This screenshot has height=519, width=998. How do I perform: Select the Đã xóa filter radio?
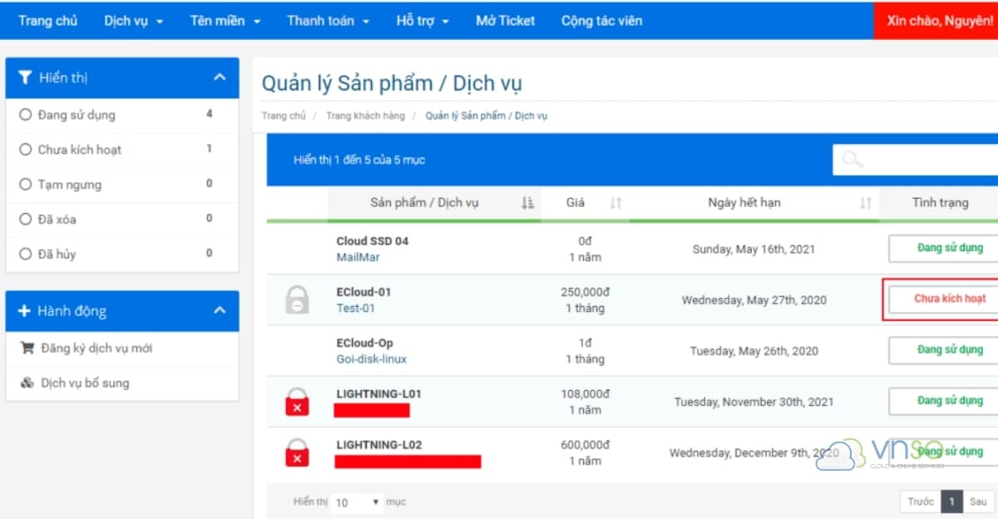point(25,220)
